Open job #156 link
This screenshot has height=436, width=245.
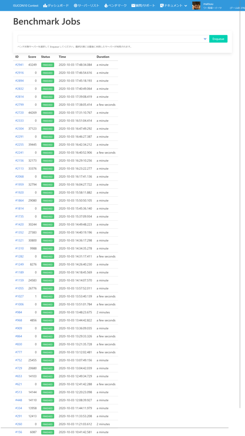click(19, 432)
